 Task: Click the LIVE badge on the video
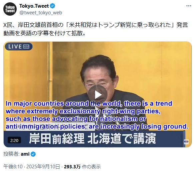pos(19,47)
